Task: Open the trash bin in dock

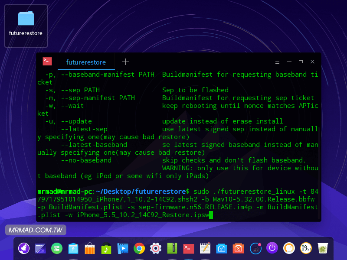Action: [x=322, y=248]
